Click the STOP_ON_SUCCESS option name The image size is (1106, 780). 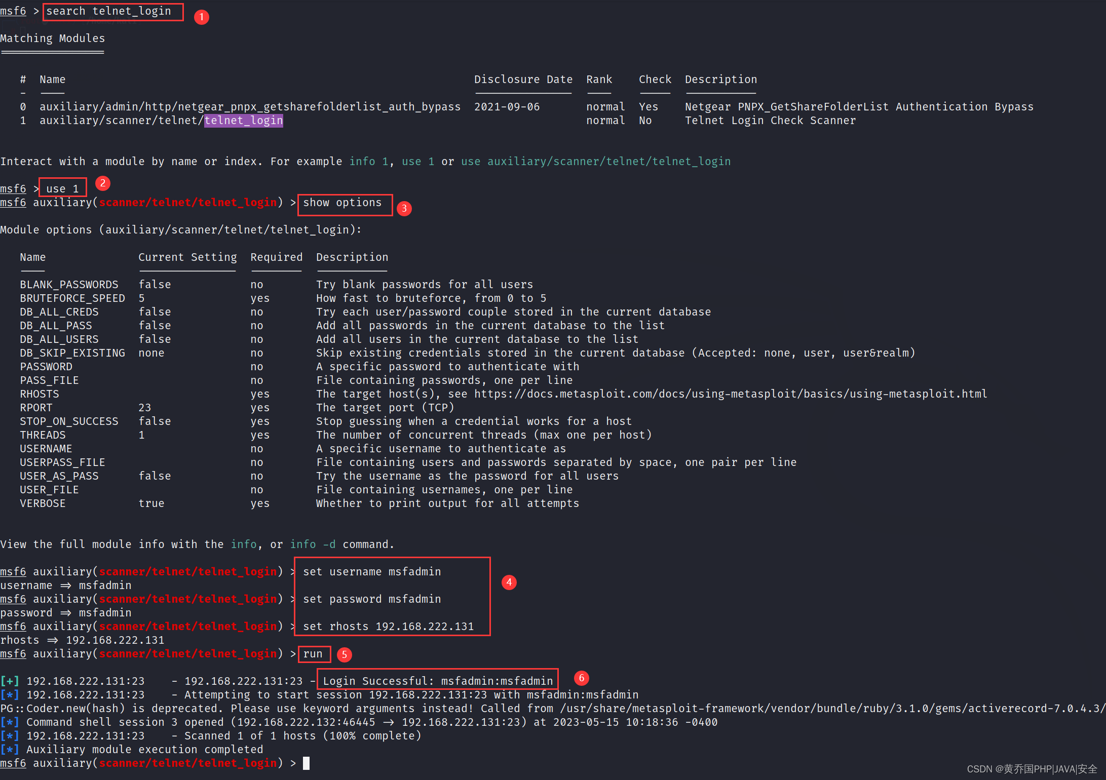(69, 421)
